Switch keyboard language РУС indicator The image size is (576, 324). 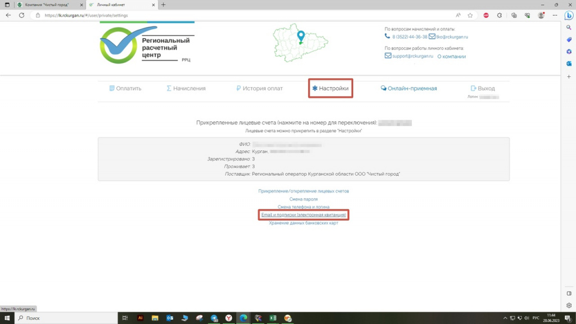tap(535, 318)
